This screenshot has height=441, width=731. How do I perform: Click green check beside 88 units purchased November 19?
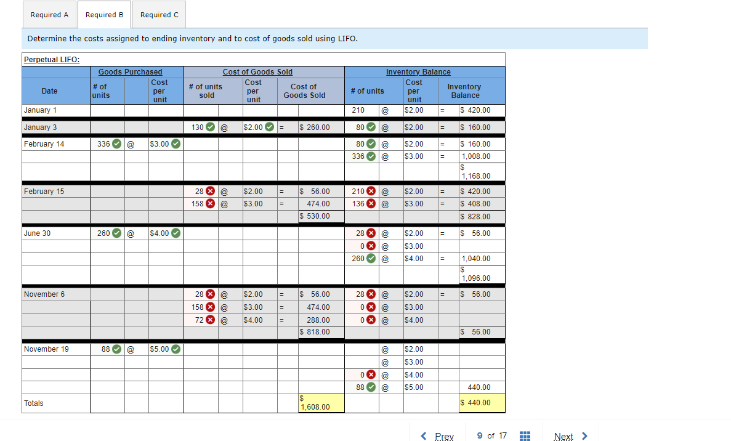(116, 349)
